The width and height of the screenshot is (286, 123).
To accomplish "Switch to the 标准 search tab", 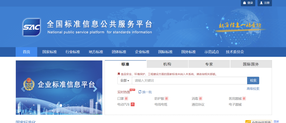I will (126, 64).
